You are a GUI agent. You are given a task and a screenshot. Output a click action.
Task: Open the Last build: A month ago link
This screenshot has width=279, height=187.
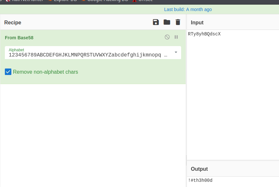tap(188, 9)
